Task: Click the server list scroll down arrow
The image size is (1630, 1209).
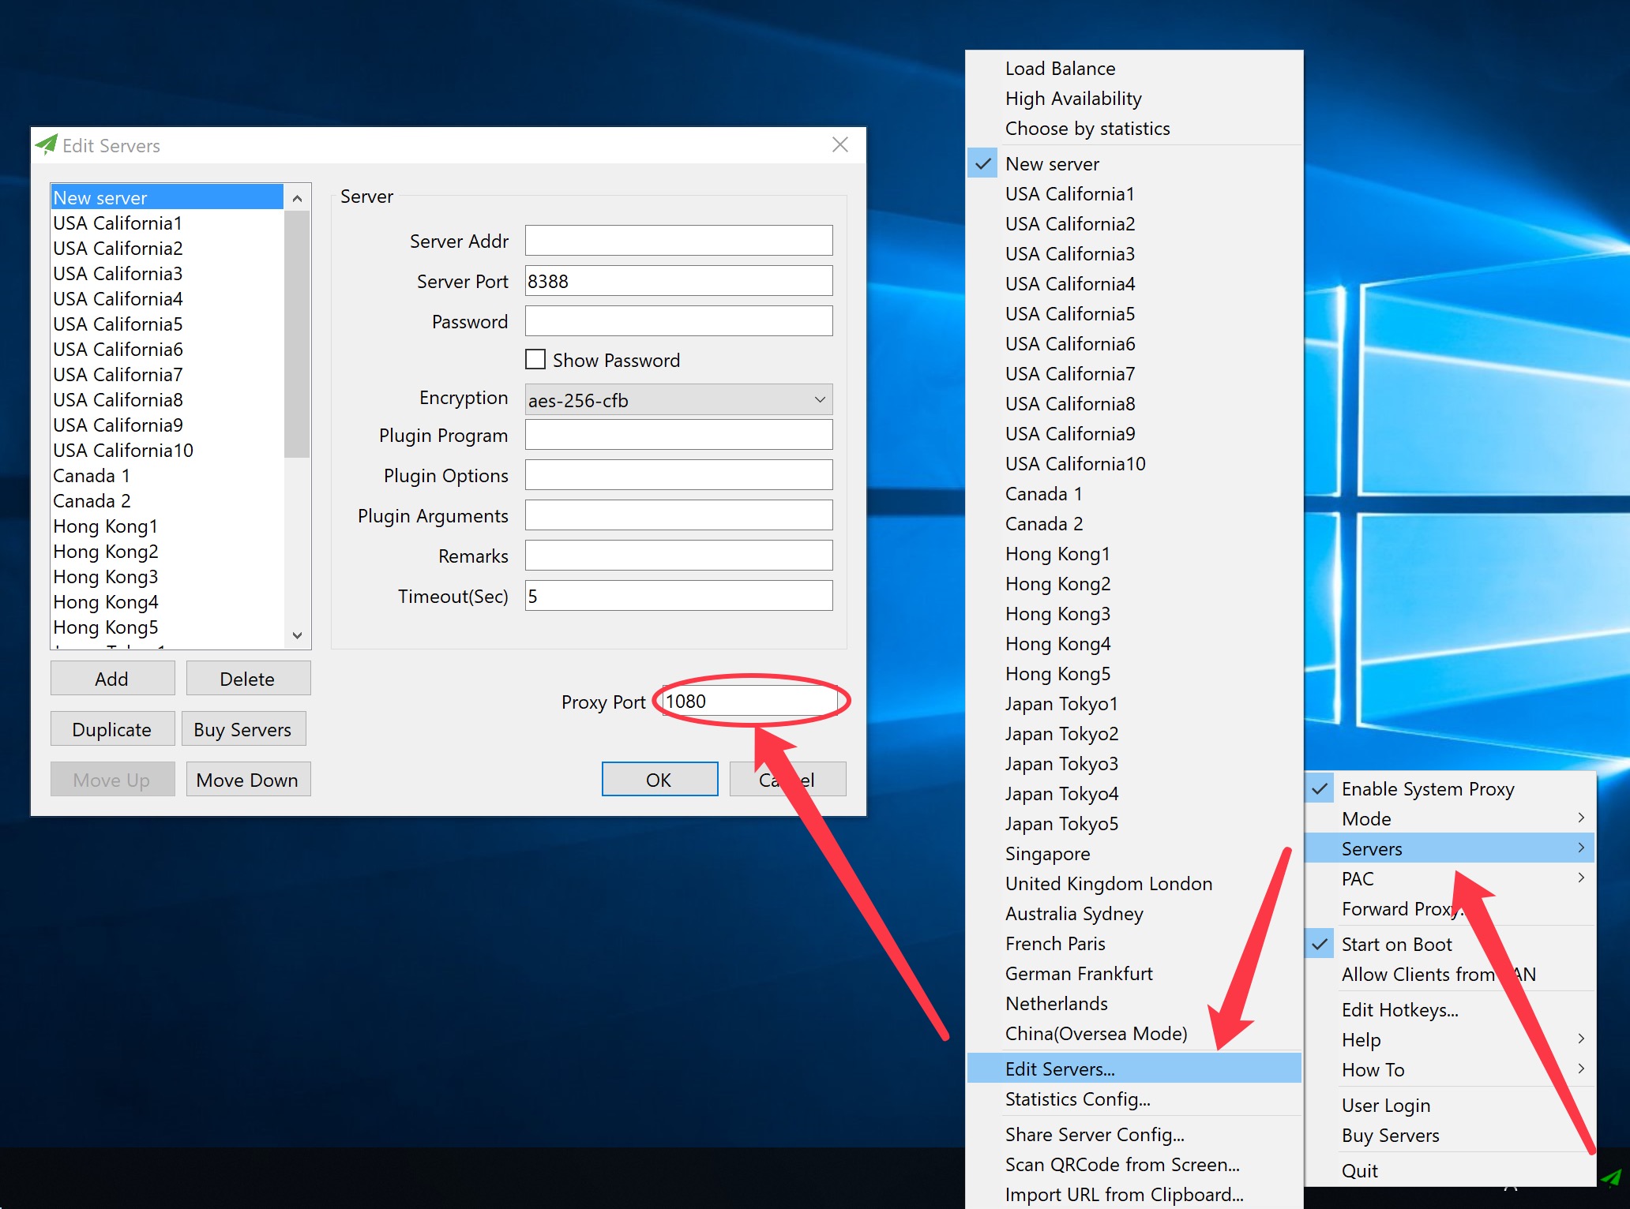Action: 297,635
